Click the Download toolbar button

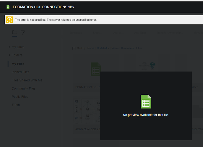coord(76,33)
